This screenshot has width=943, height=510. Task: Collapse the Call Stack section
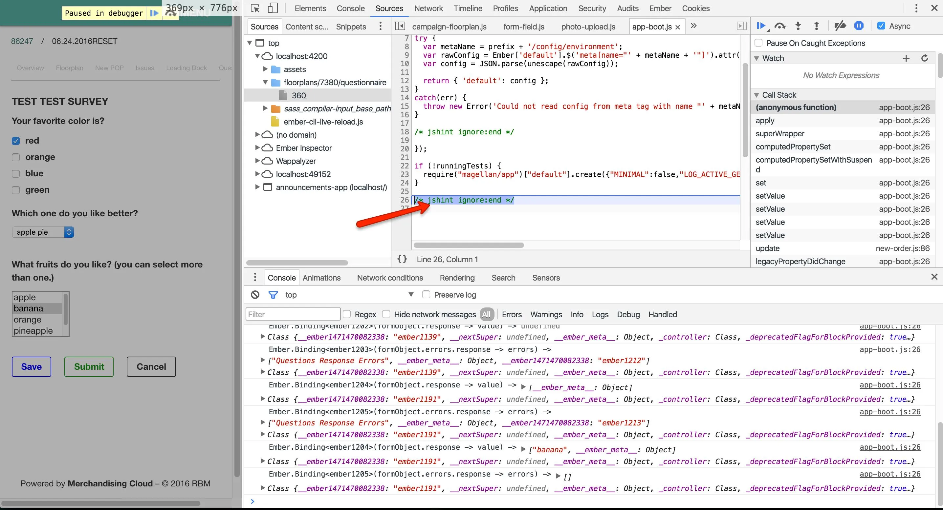coord(757,95)
